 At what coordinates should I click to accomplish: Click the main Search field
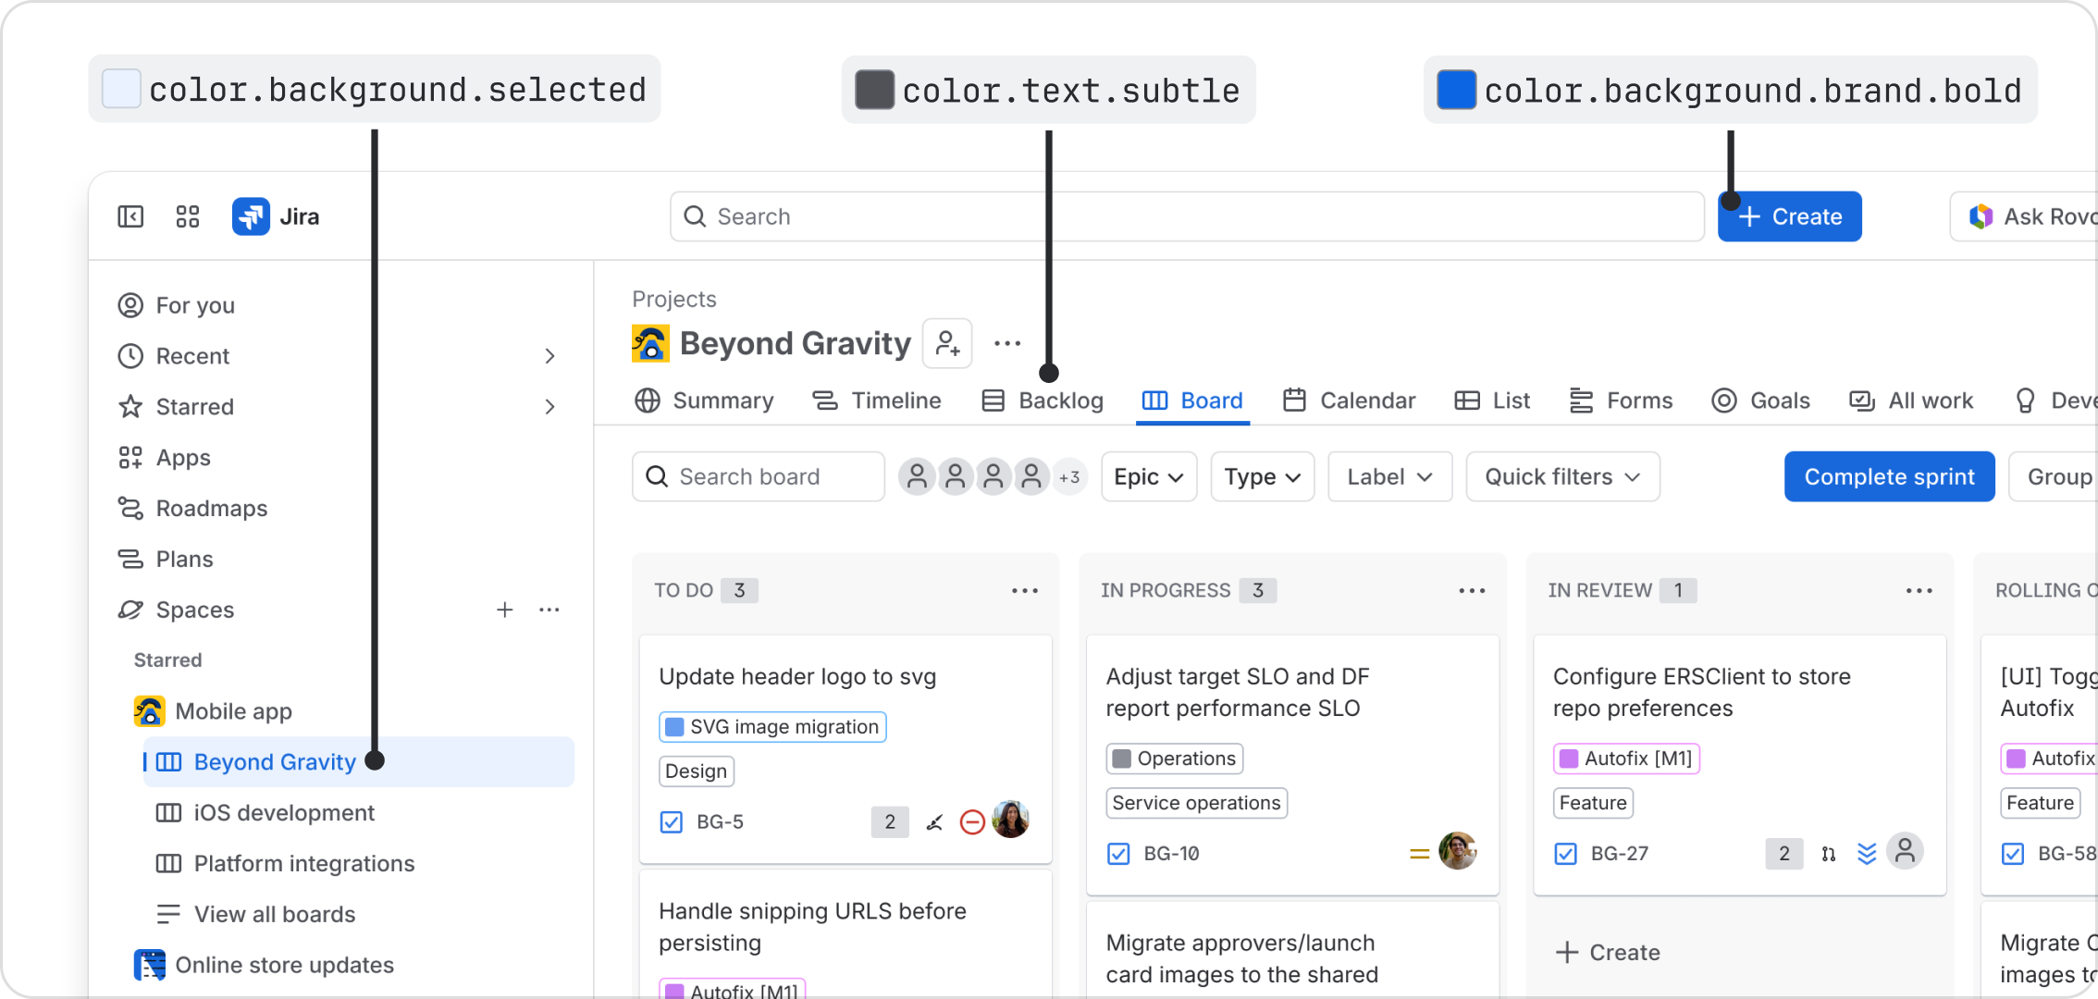(1187, 216)
